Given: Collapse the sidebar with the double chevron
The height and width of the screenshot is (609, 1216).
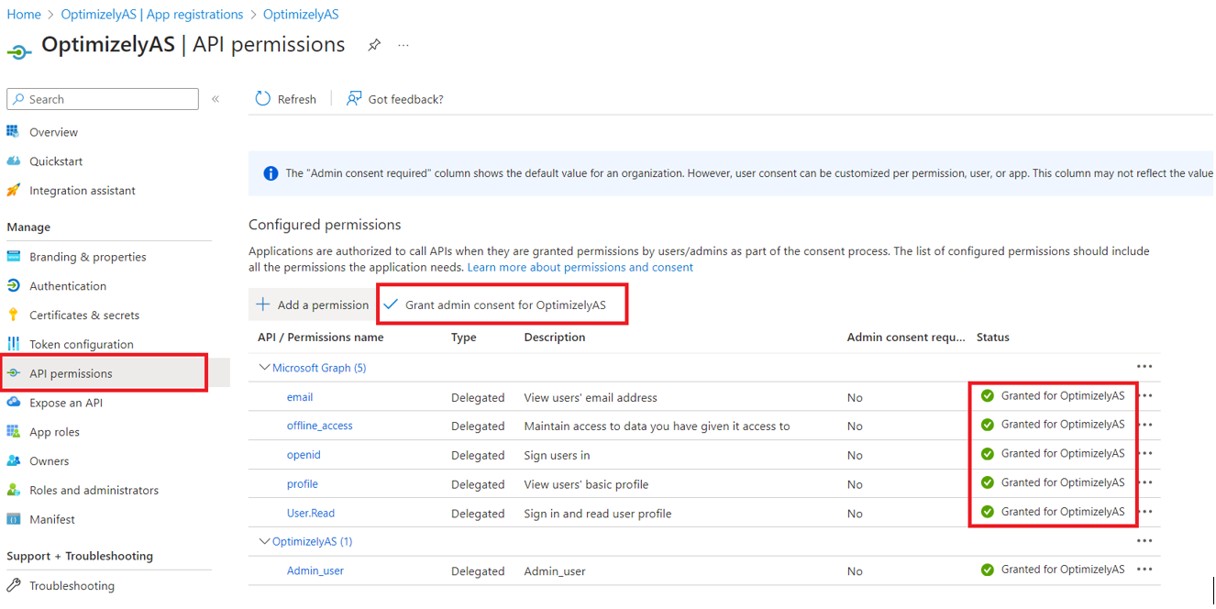Looking at the screenshot, I should (216, 99).
